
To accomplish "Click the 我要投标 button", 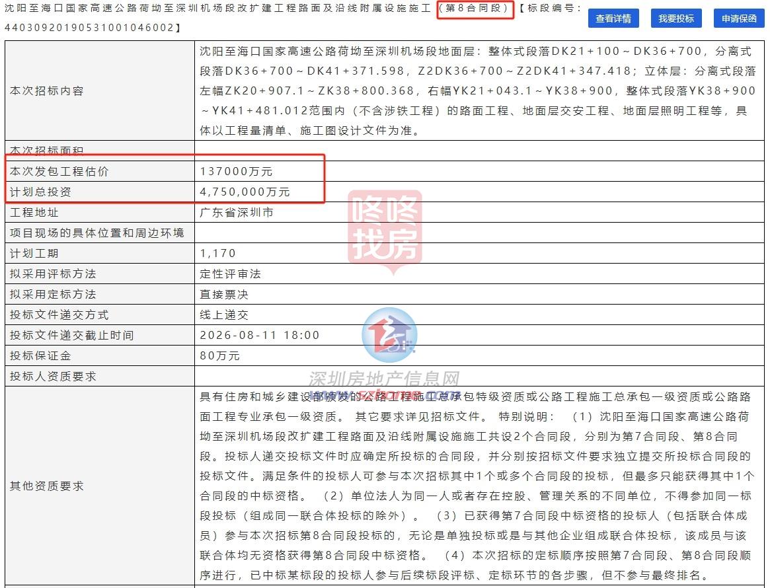I will 676,18.
